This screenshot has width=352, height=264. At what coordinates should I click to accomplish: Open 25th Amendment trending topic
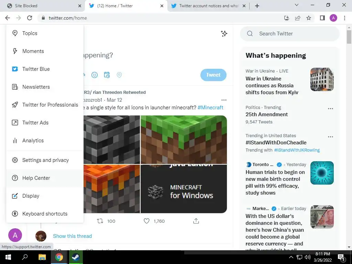coord(266,114)
